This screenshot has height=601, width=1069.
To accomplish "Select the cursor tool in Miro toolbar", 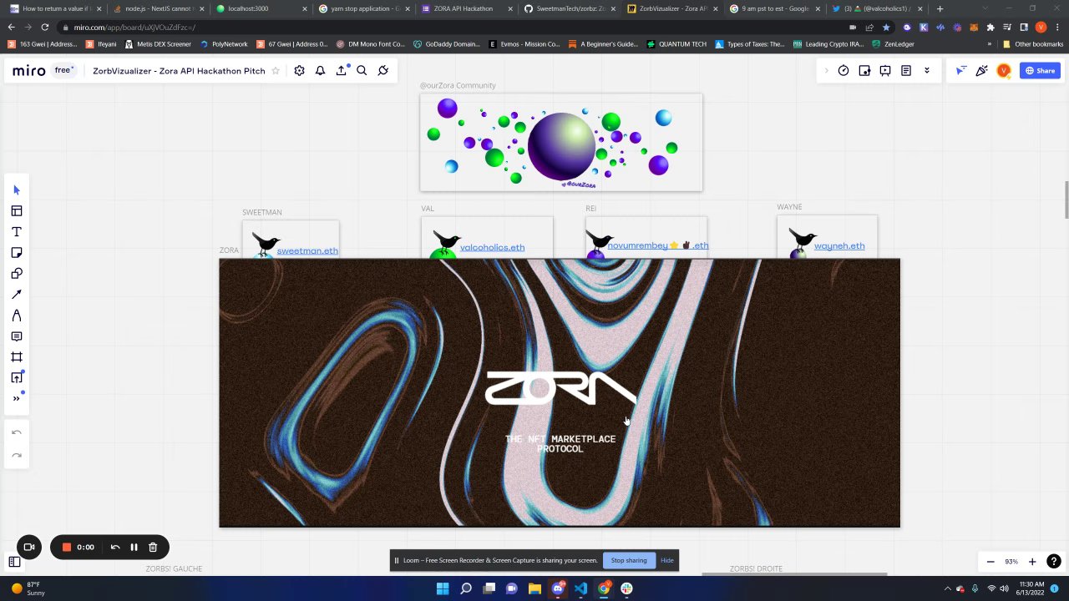I will pyautogui.click(x=16, y=190).
